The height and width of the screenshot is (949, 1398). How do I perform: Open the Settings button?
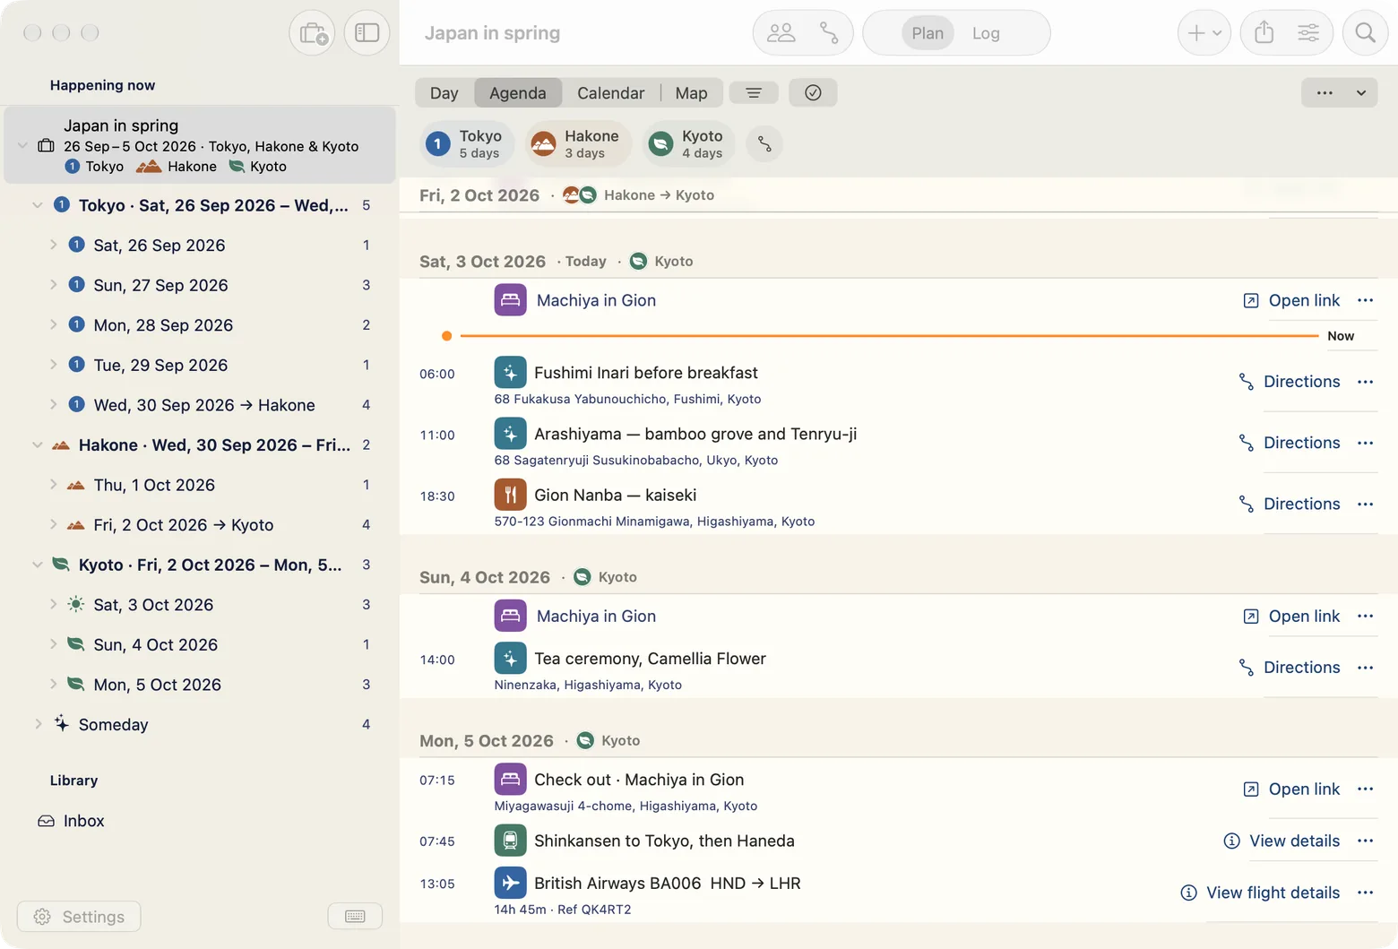[x=79, y=916]
